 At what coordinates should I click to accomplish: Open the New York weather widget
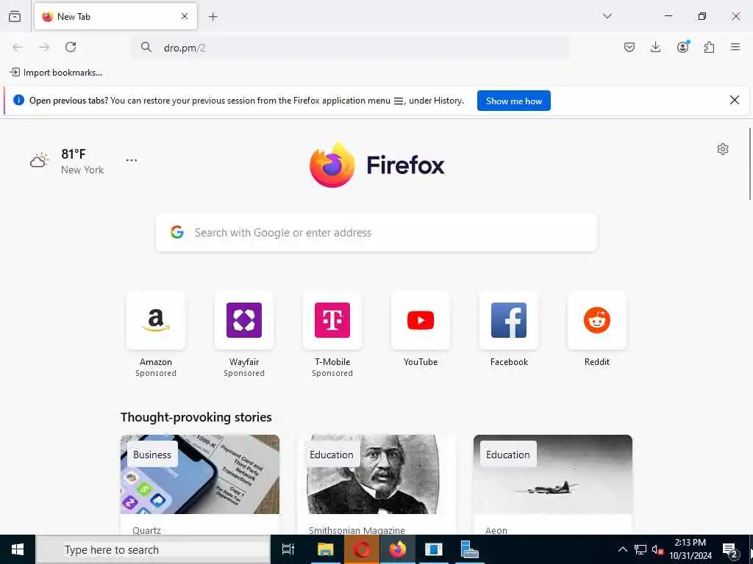pyautogui.click(x=67, y=161)
